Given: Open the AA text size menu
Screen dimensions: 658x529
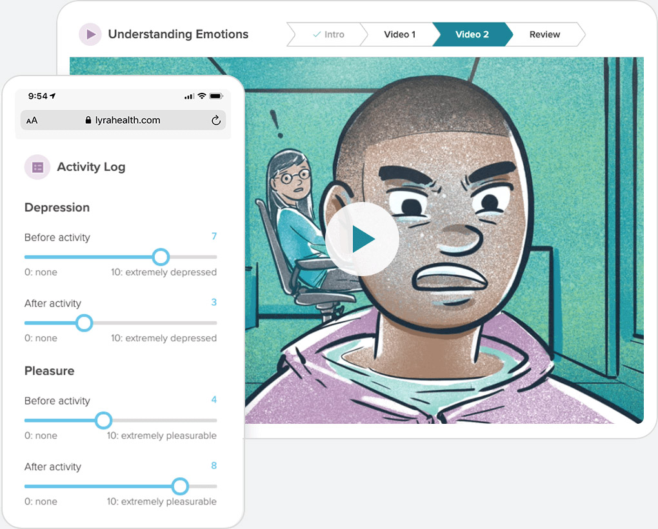Looking at the screenshot, I should (x=32, y=121).
